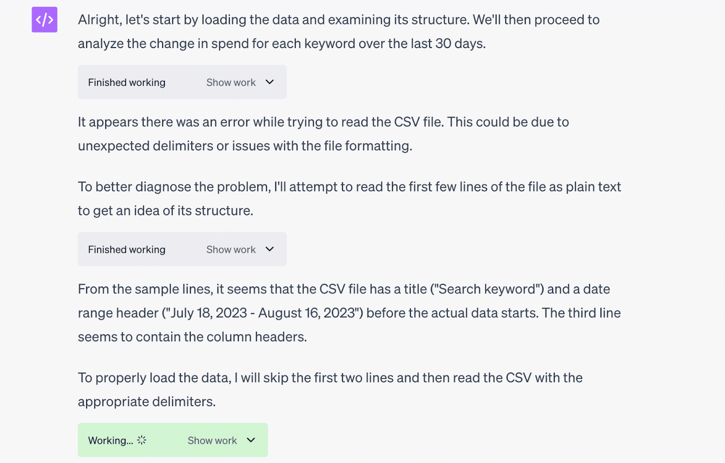Click 'Show work' in the green Working box
The height and width of the screenshot is (463, 725).
[x=212, y=440]
